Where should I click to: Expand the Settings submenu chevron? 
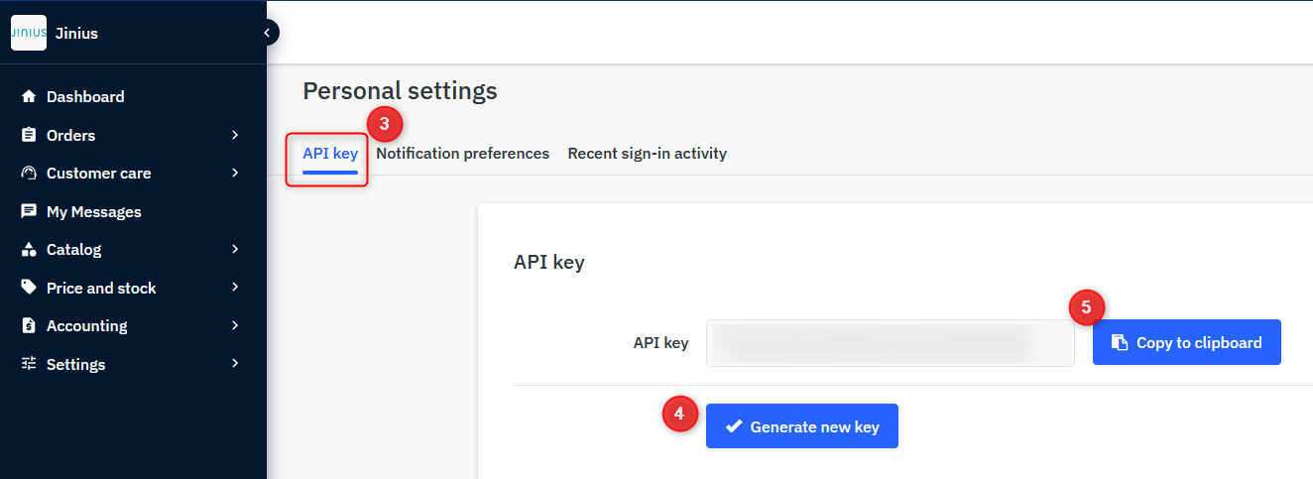(x=235, y=364)
